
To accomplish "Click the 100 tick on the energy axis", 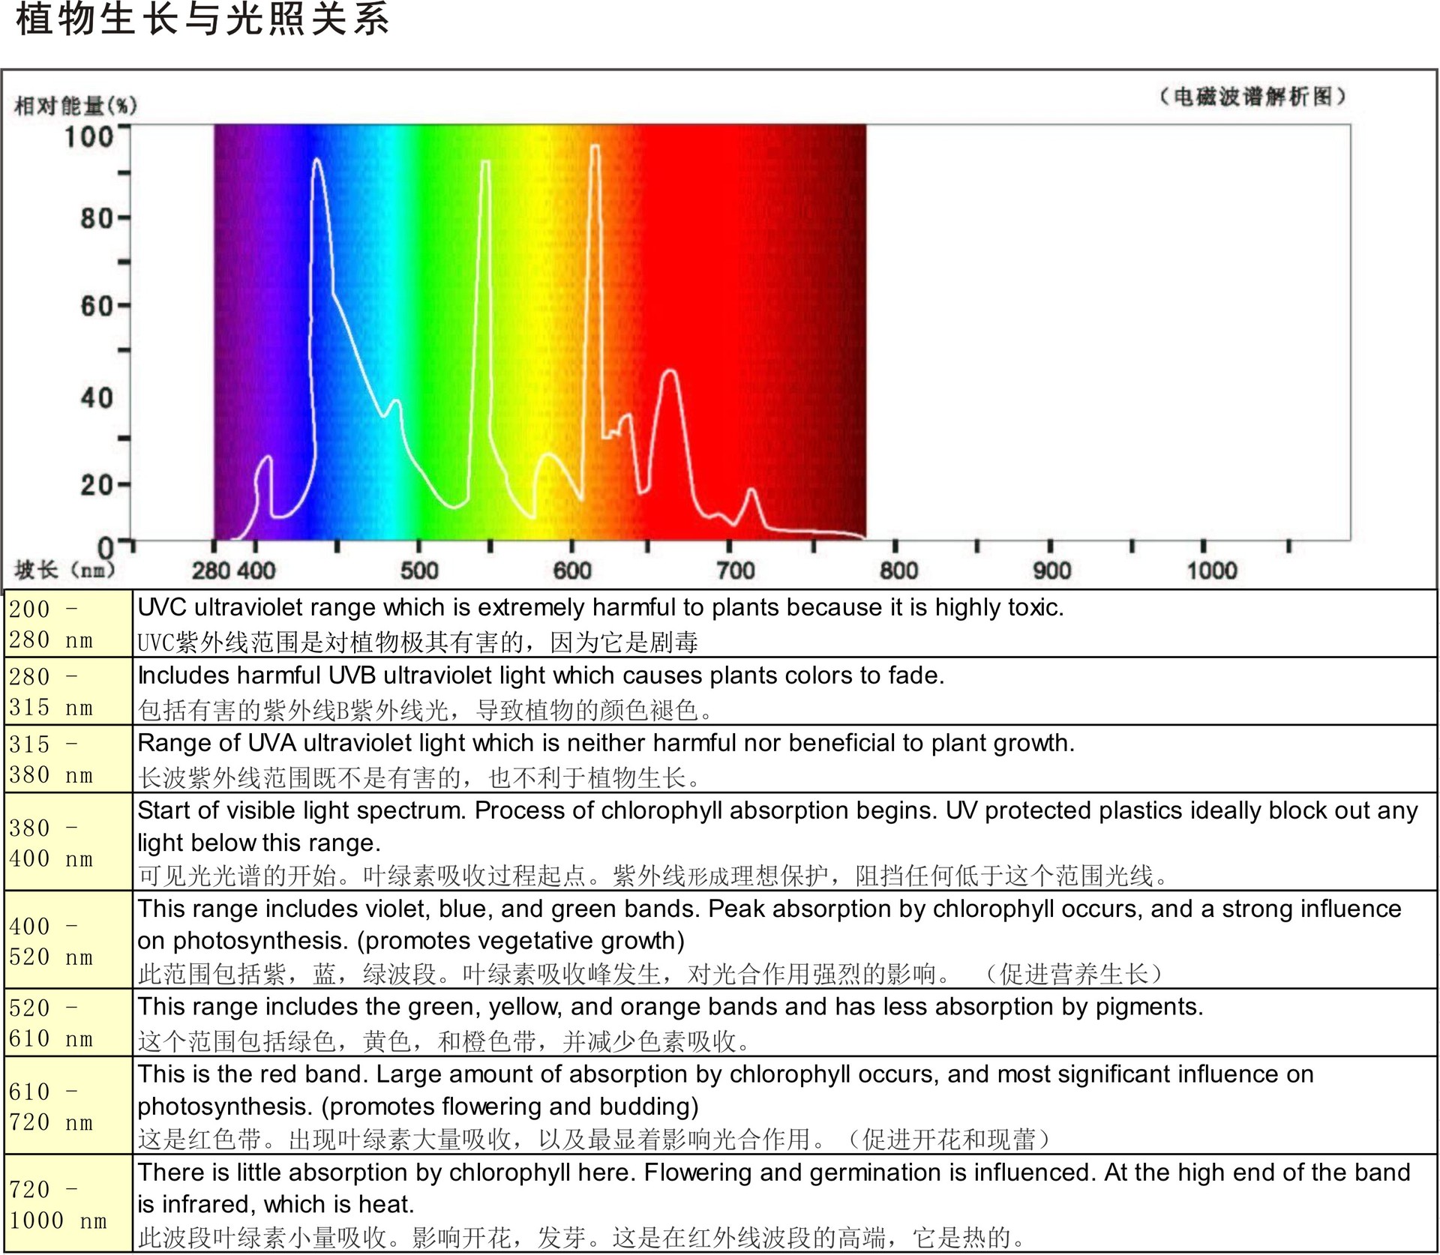I will pos(88,137).
